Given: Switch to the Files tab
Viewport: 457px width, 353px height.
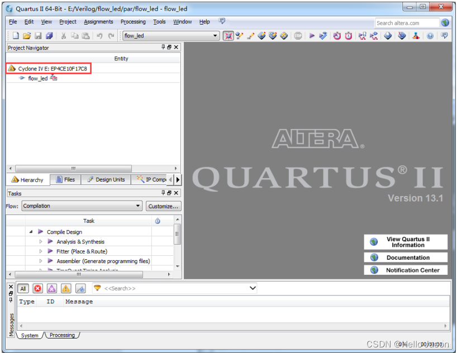Looking at the screenshot, I should (65, 179).
